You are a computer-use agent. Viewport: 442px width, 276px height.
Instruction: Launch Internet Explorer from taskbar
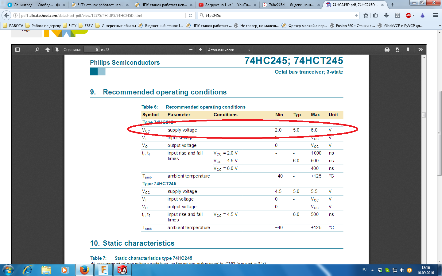point(27,270)
